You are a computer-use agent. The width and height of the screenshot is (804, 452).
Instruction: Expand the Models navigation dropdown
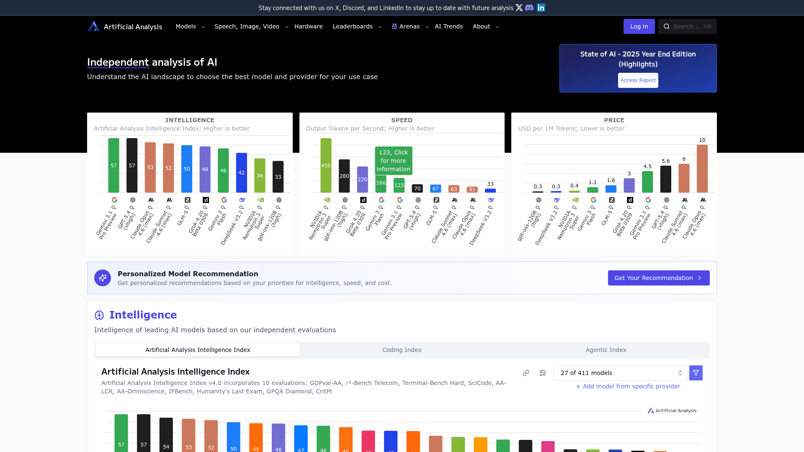click(190, 26)
